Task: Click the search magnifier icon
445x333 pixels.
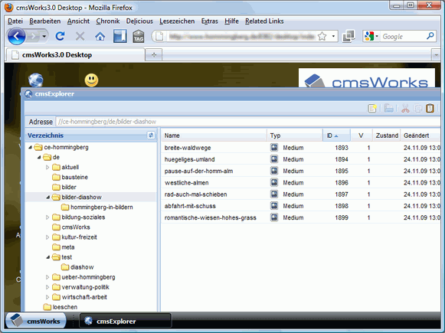Action: [x=430, y=36]
